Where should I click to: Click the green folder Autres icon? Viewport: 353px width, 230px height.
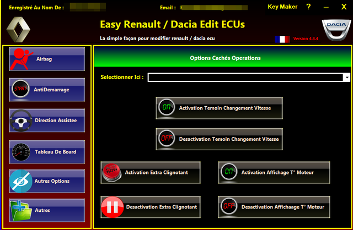point(21,210)
